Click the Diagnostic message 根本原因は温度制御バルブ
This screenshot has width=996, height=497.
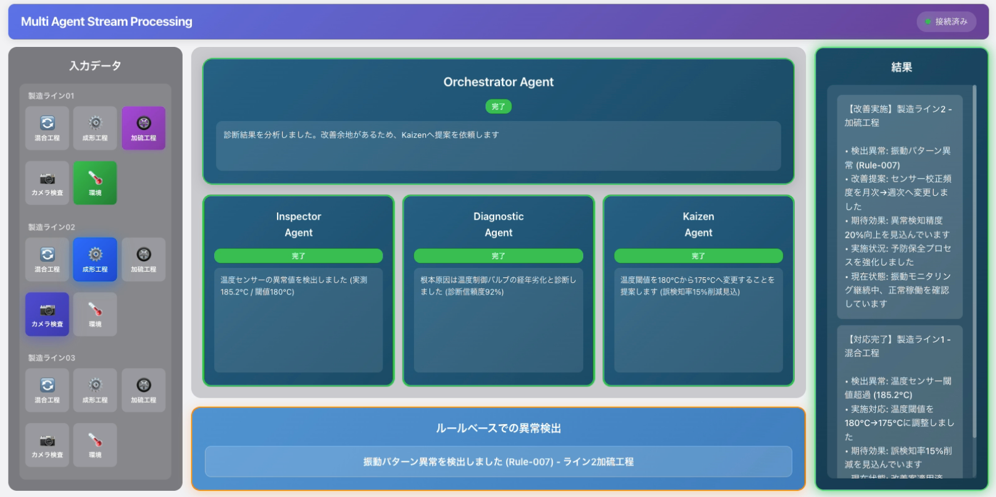[x=498, y=286]
